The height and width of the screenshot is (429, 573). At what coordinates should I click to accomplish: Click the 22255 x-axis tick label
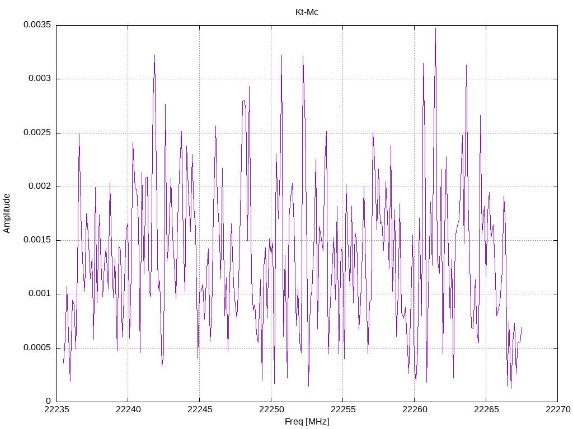pos(343,409)
